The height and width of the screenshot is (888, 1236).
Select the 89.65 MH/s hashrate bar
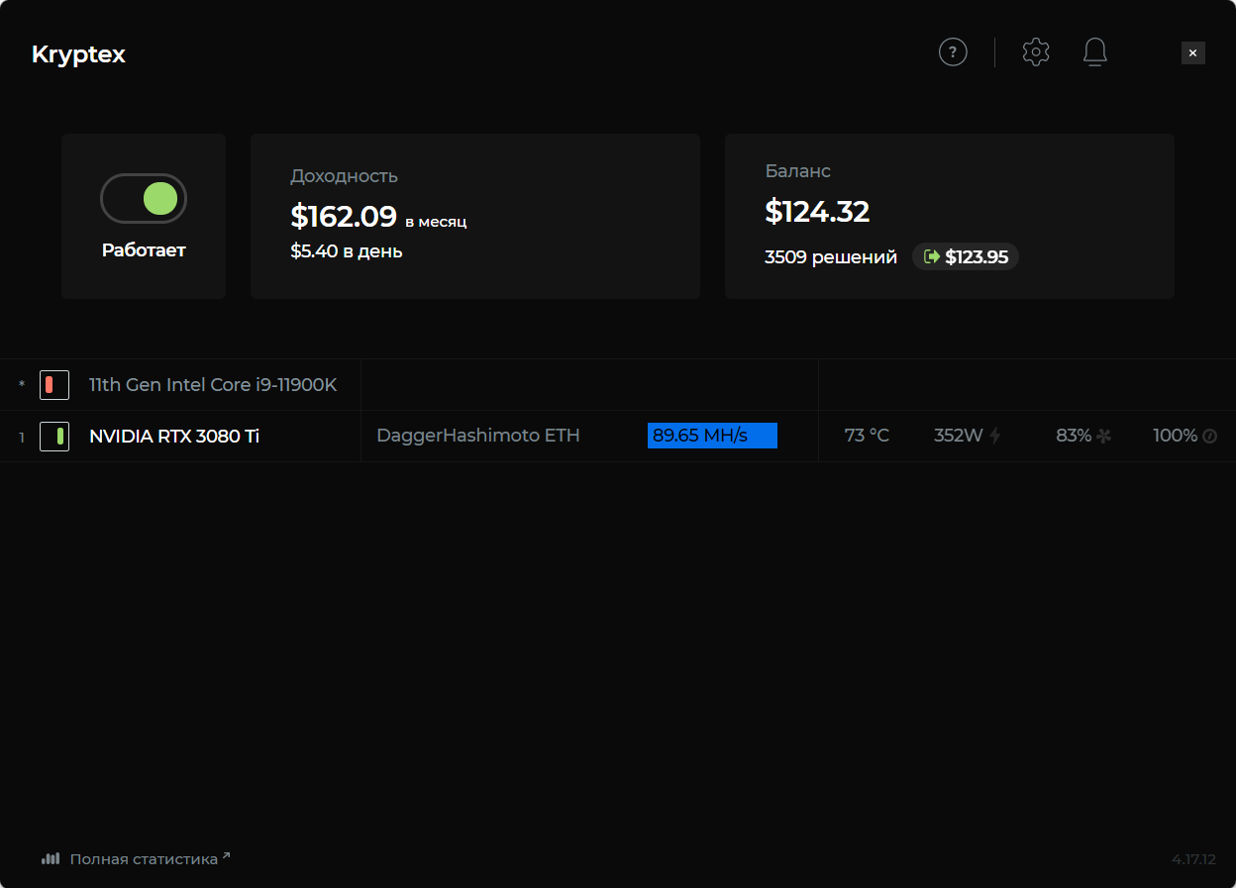(712, 436)
